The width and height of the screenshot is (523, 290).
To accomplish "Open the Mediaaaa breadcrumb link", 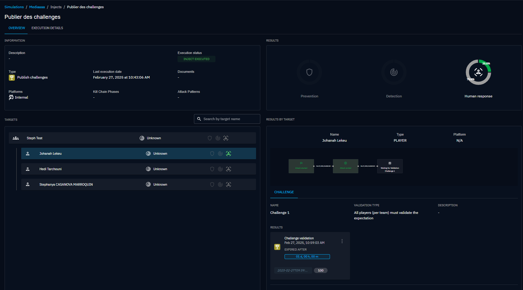I will 37,7.
